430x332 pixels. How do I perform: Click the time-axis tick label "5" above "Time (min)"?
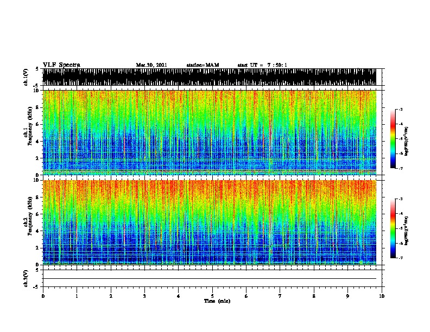(x=212, y=296)
